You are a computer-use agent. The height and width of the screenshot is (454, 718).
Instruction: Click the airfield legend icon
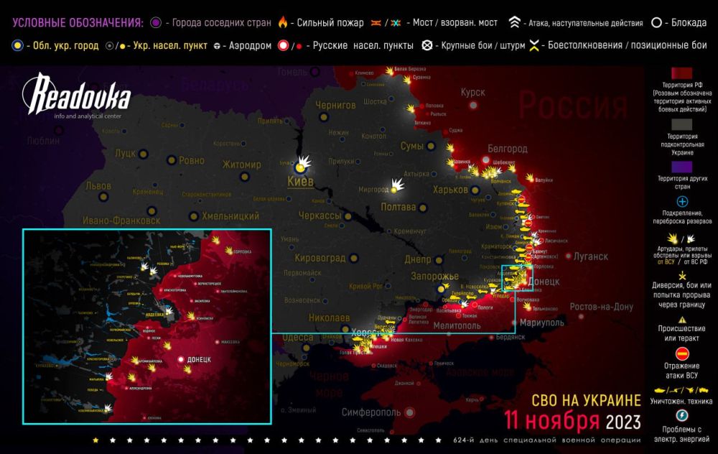tap(217, 46)
